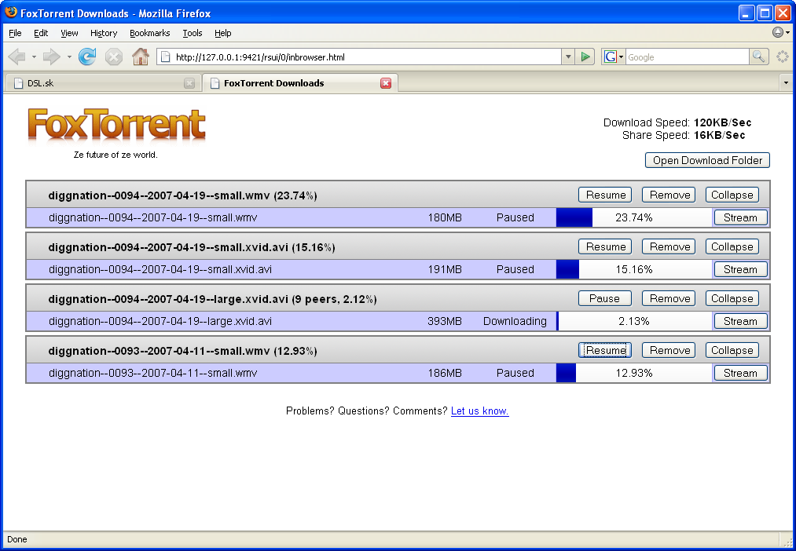
Task: Stream the small.xvid.avi file
Action: tap(741, 269)
